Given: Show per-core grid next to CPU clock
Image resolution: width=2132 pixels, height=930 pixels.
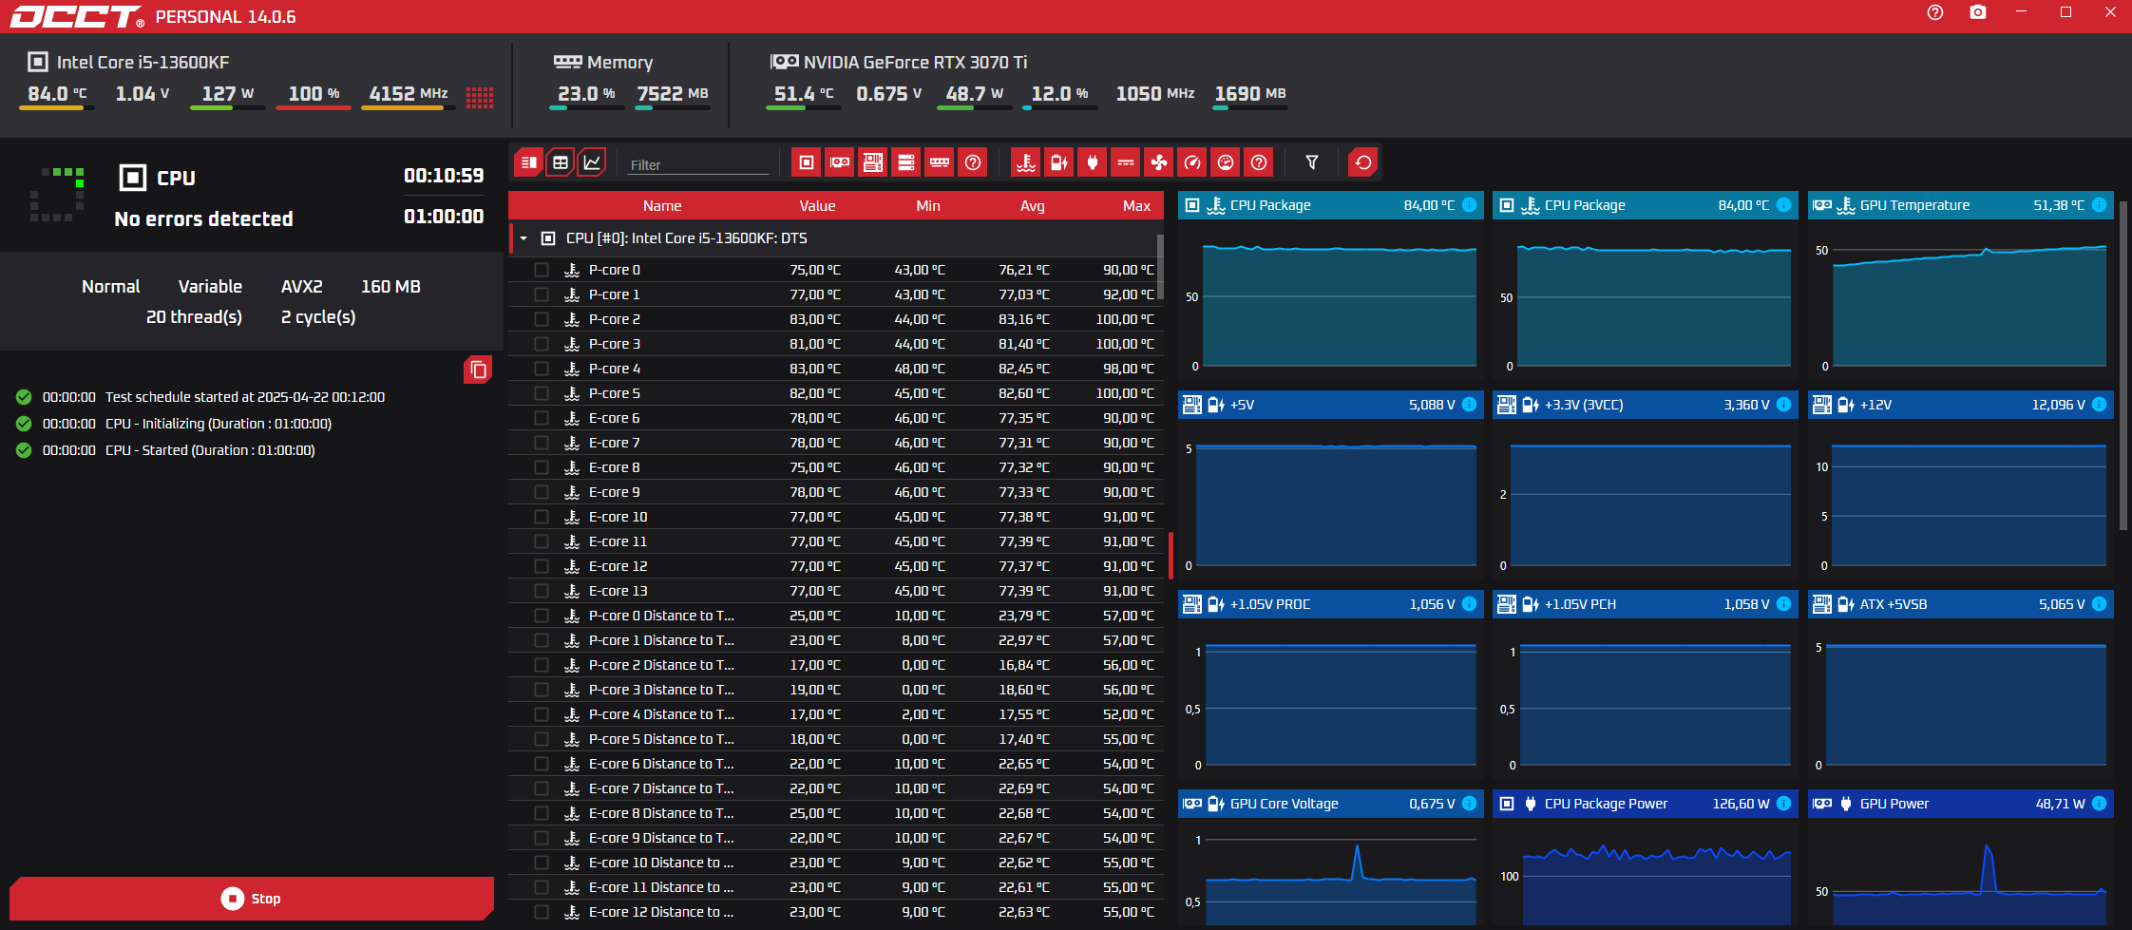Looking at the screenshot, I should pyautogui.click(x=480, y=97).
